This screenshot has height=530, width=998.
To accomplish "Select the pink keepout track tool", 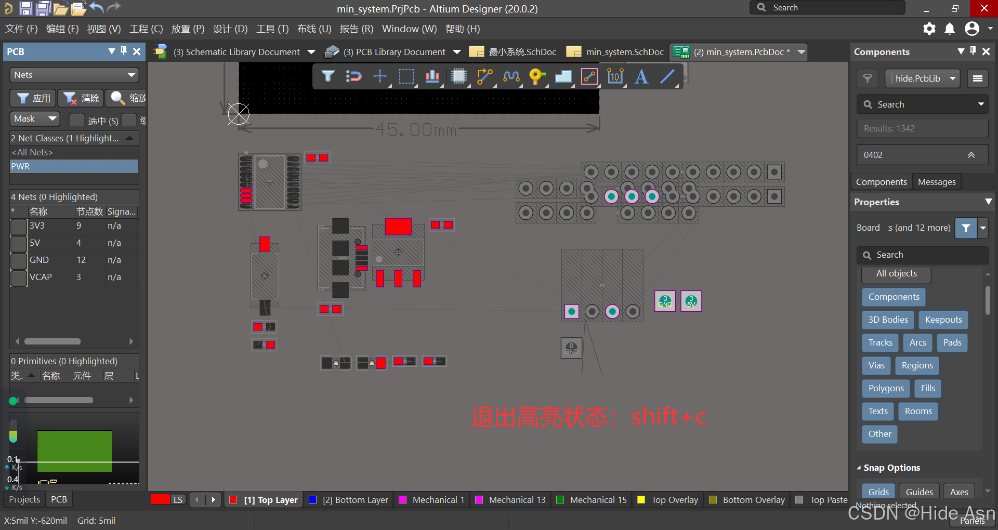I will click(589, 76).
